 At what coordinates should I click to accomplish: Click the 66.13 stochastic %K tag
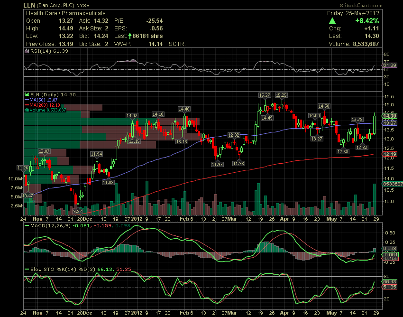(390, 282)
